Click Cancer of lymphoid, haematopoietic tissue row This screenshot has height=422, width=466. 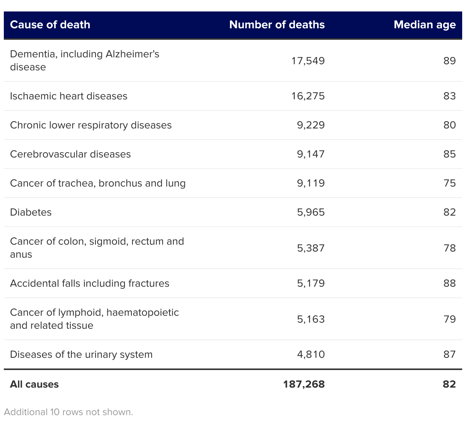(x=94, y=319)
